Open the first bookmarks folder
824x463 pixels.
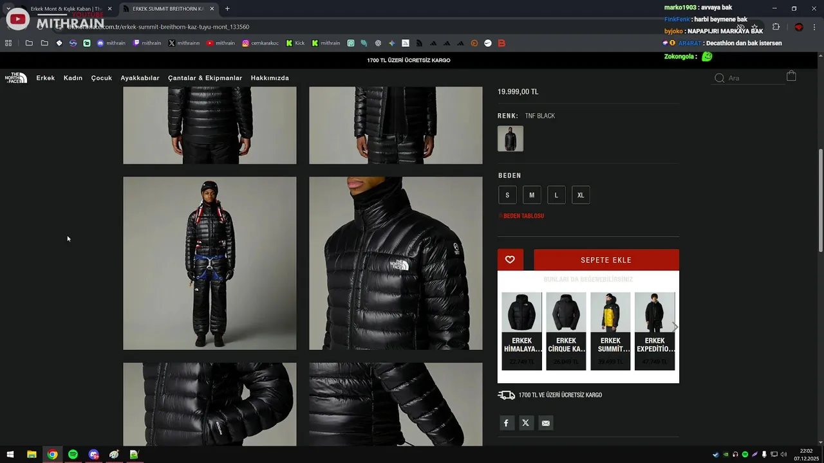point(29,43)
